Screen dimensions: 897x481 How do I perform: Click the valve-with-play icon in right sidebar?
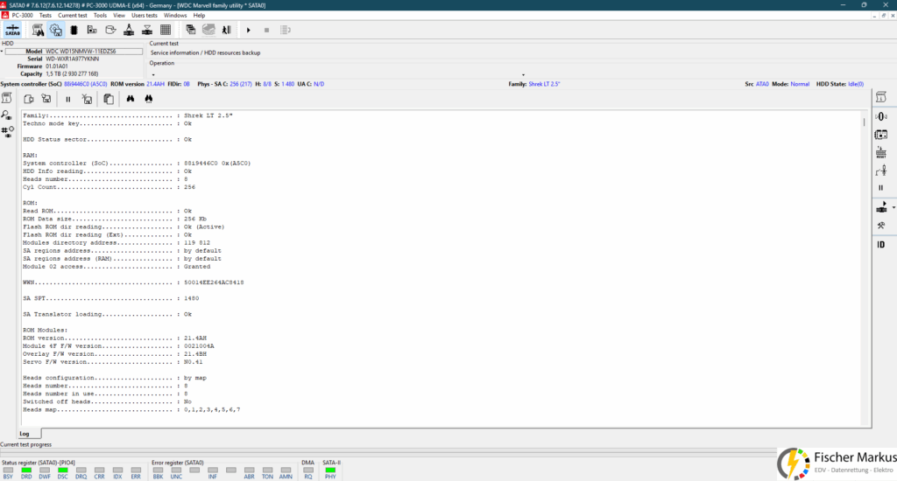click(881, 206)
